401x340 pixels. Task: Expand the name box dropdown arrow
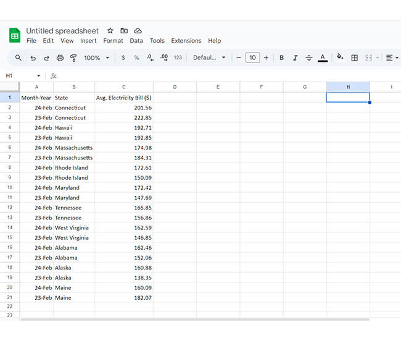point(39,75)
